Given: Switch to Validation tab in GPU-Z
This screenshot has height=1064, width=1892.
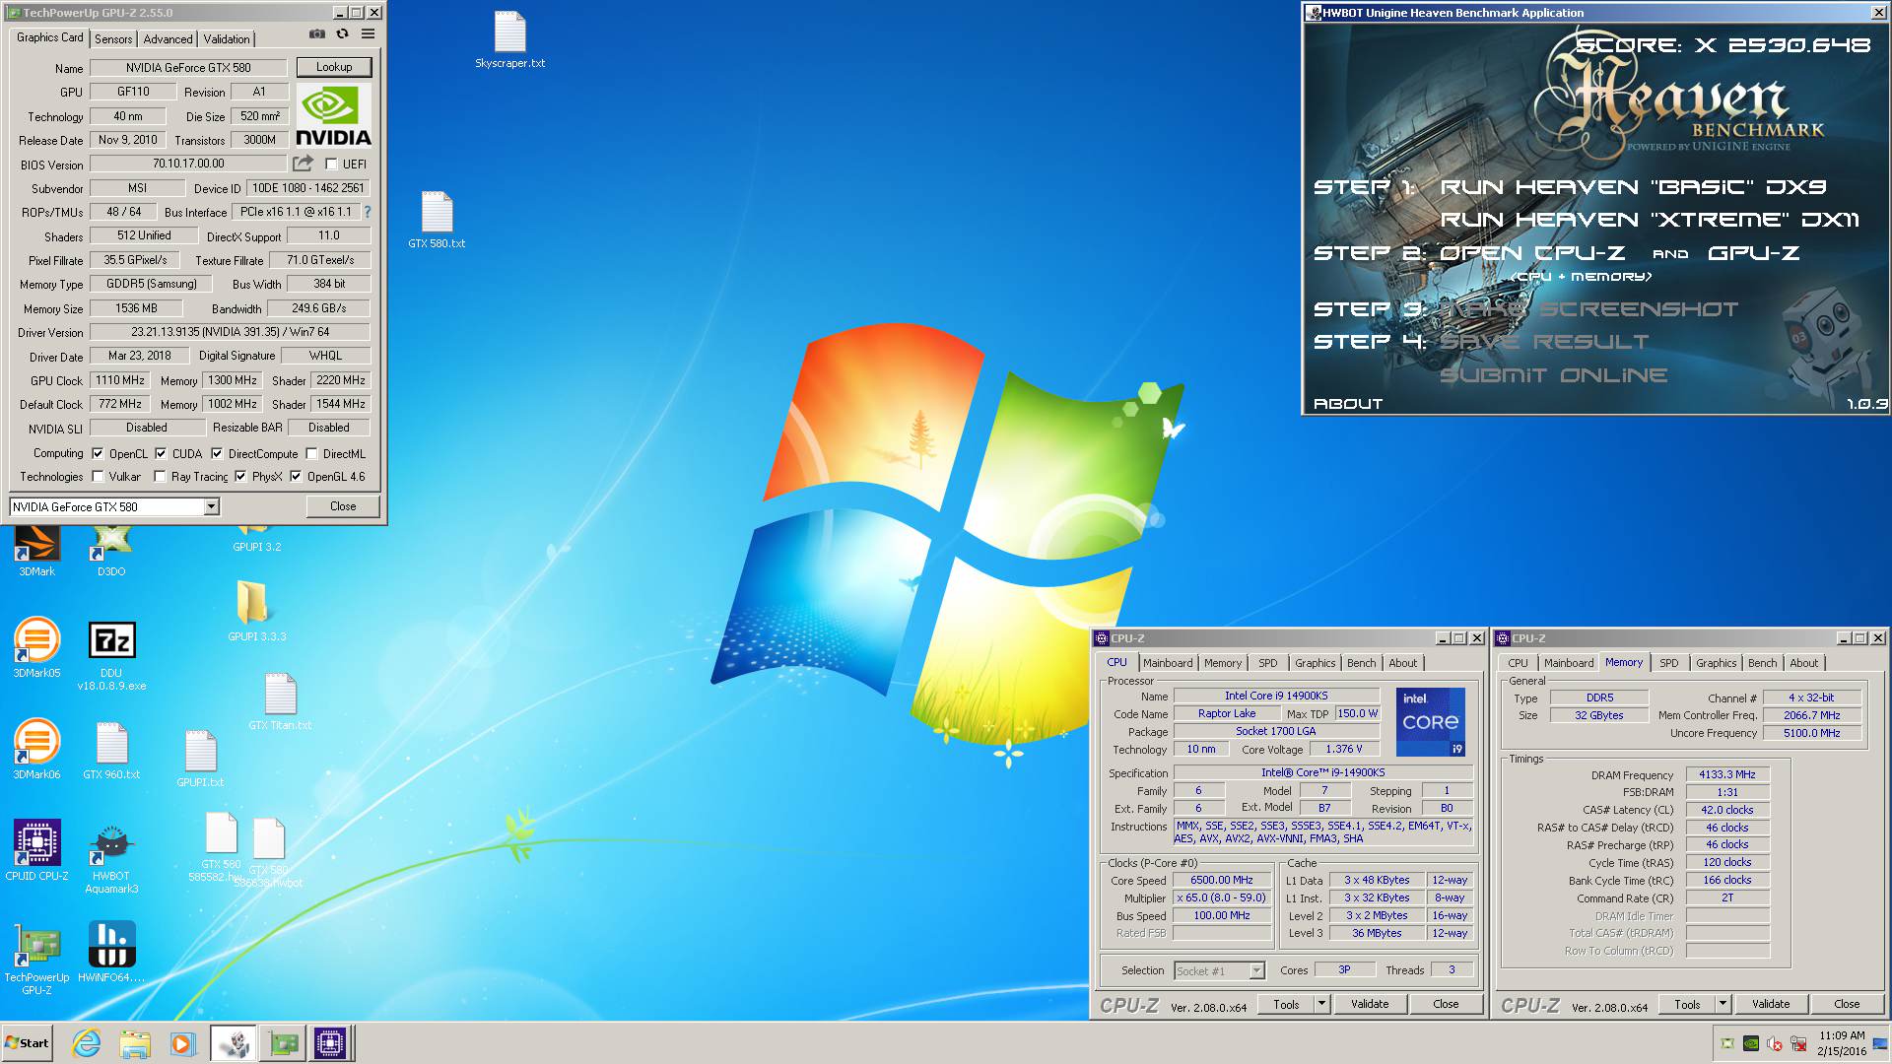Looking at the screenshot, I should (227, 39).
